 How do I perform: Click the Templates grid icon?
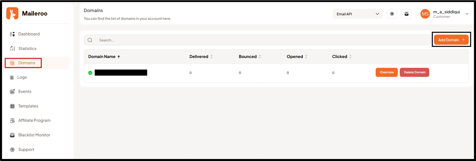coord(12,106)
